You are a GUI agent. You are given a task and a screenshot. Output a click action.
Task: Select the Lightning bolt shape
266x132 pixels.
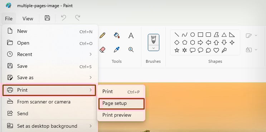click(x=224, y=50)
